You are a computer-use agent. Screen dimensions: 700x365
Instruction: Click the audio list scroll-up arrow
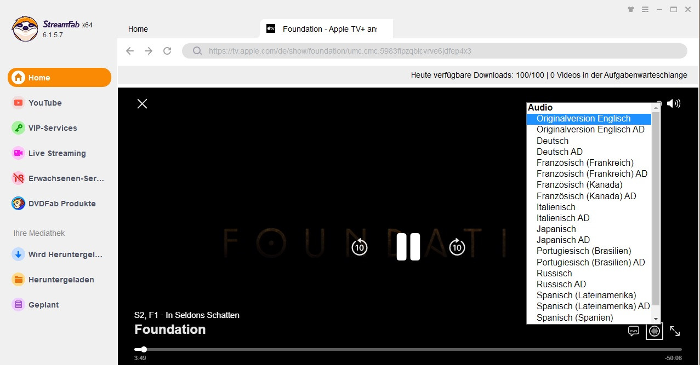point(656,108)
